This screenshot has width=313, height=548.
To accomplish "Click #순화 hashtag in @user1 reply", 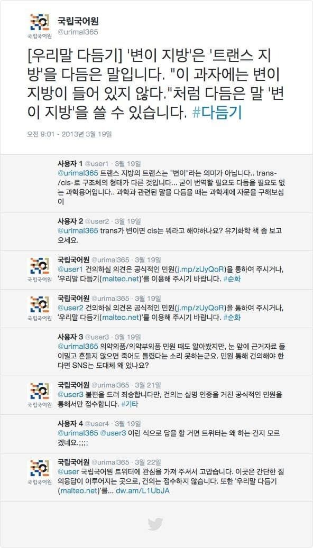I will click(232, 279).
